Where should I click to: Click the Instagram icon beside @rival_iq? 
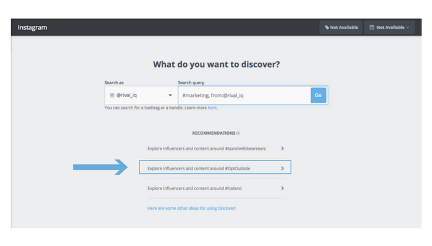click(112, 95)
